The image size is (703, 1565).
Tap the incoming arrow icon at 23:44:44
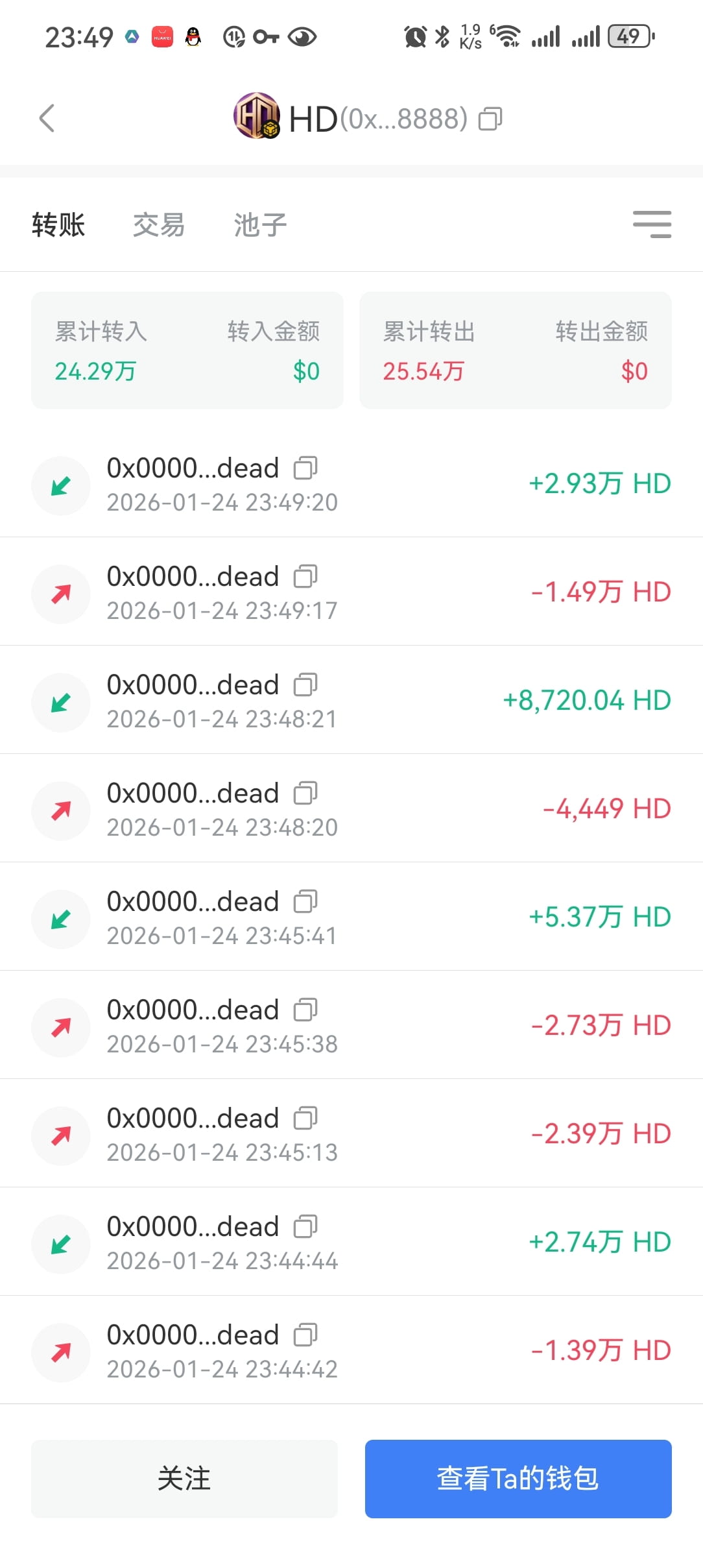click(61, 1244)
